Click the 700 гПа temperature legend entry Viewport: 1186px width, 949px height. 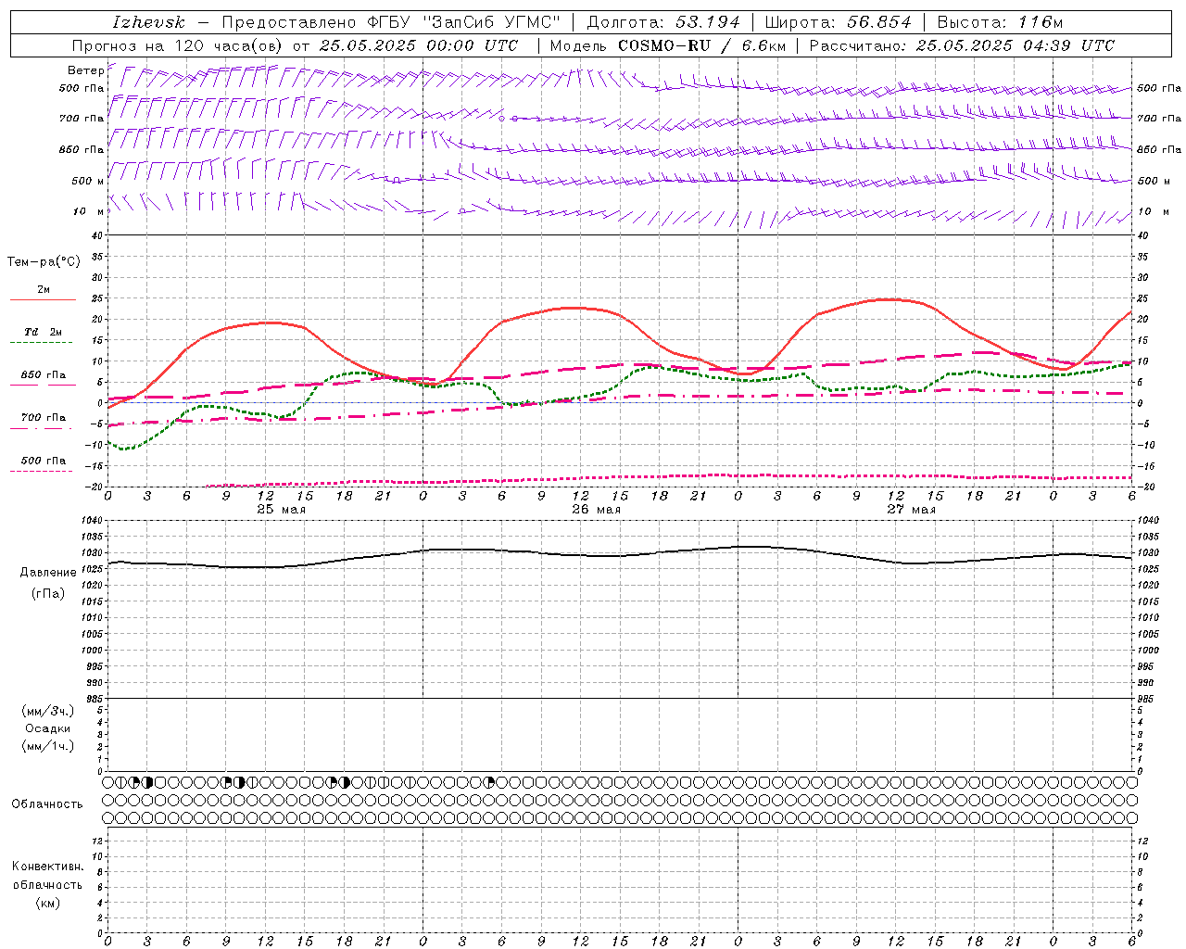[43, 418]
